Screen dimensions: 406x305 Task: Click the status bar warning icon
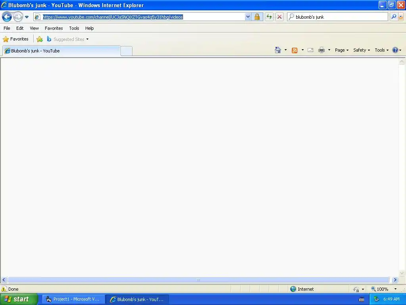click(4, 289)
